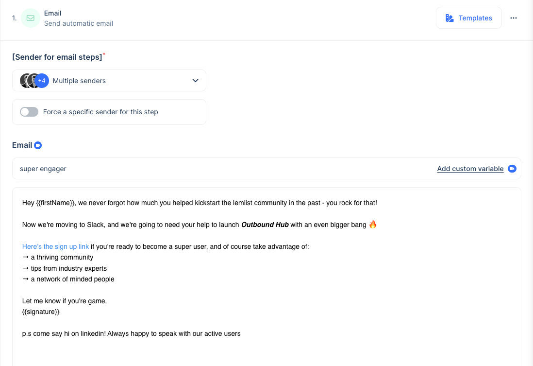Image resolution: width=533 pixels, height=366 pixels.
Task: Click the Force a specific sender label
Action: pos(100,112)
